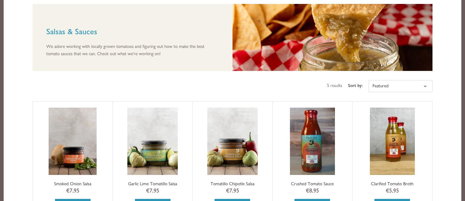The height and width of the screenshot is (201, 465).
Task: Click the €8,95 price of Crushed Tomato Sauce
Action: (x=312, y=191)
